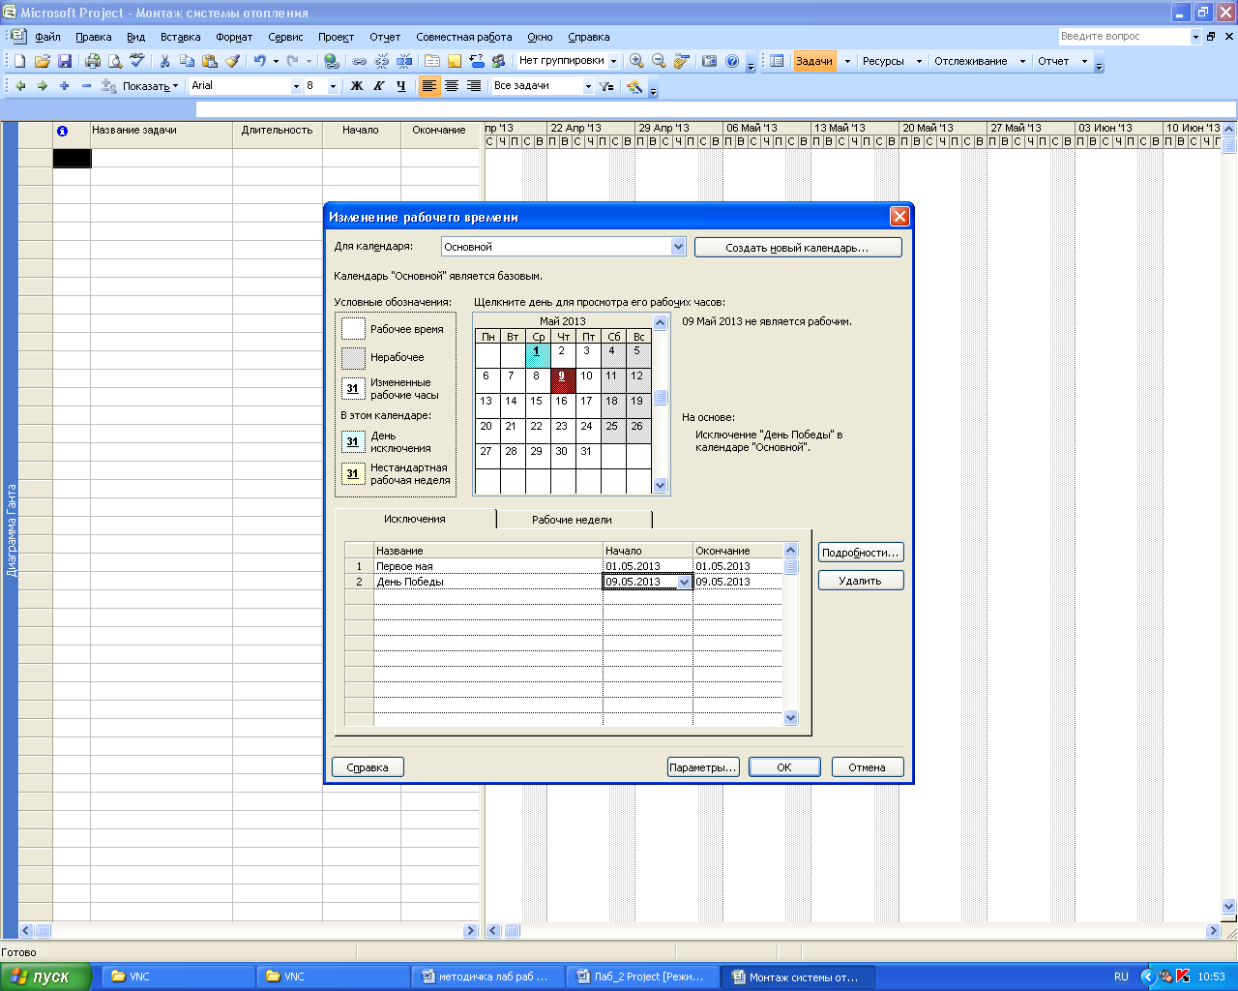Go to selected task icon
The height and width of the screenshot is (991, 1238).
click(x=682, y=61)
